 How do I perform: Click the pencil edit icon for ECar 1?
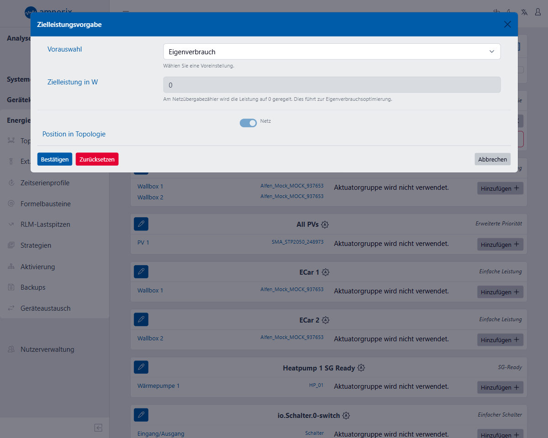coord(141,271)
